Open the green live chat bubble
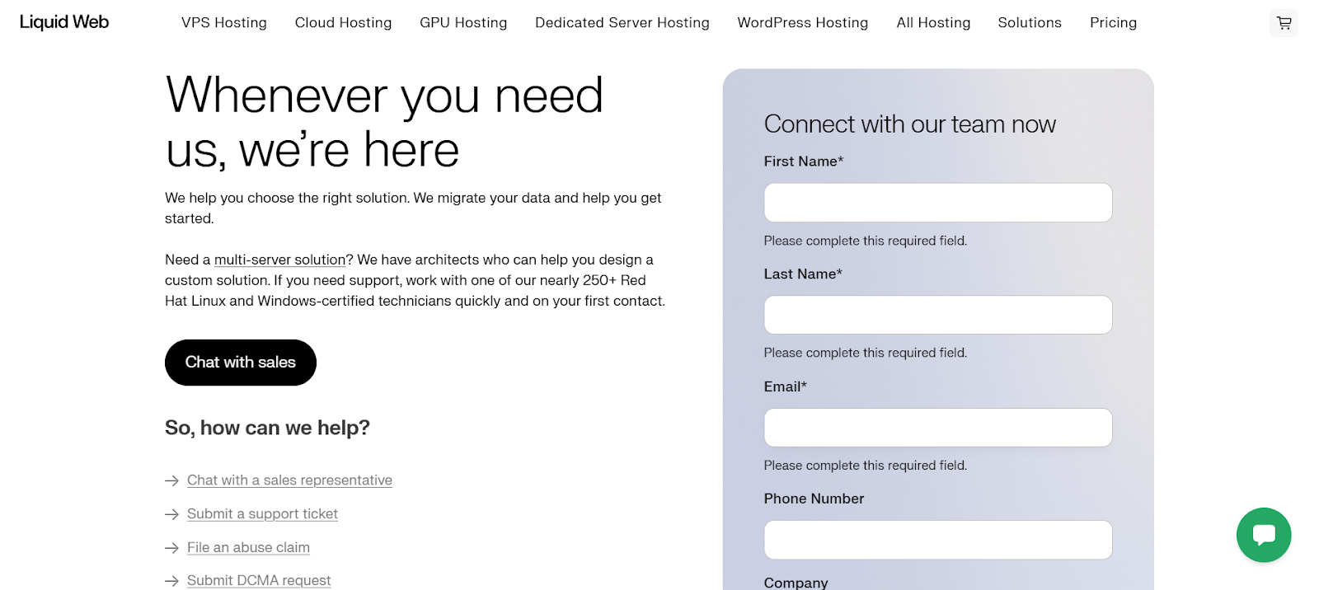 tap(1264, 535)
